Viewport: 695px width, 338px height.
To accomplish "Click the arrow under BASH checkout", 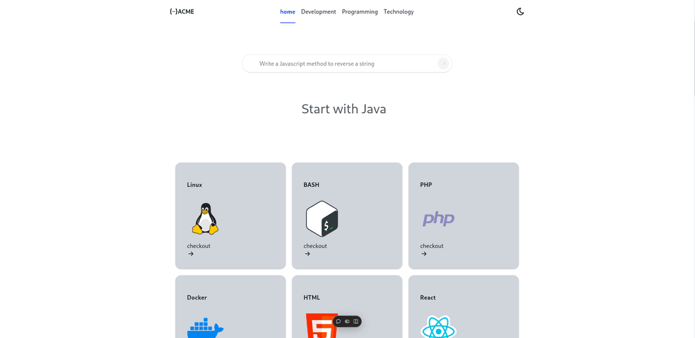I will pos(307,254).
